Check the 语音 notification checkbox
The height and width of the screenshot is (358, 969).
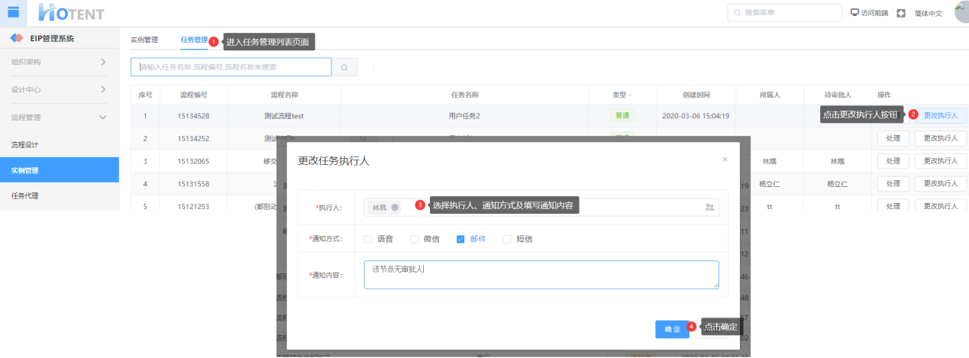[367, 239]
